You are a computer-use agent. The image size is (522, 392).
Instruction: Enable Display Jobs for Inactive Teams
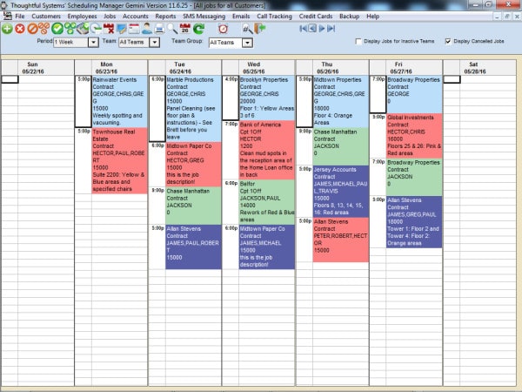(358, 41)
